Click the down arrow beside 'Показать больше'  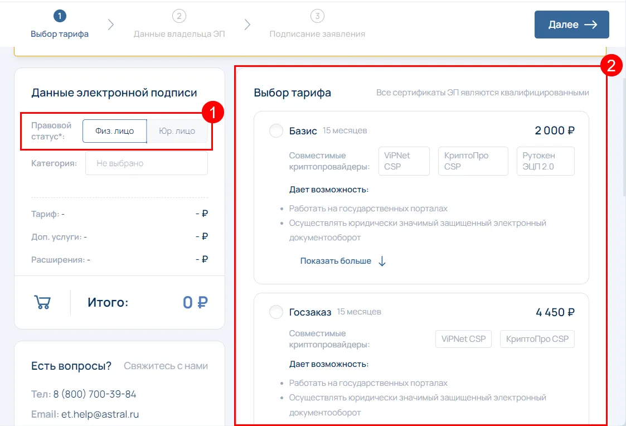point(382,261)
